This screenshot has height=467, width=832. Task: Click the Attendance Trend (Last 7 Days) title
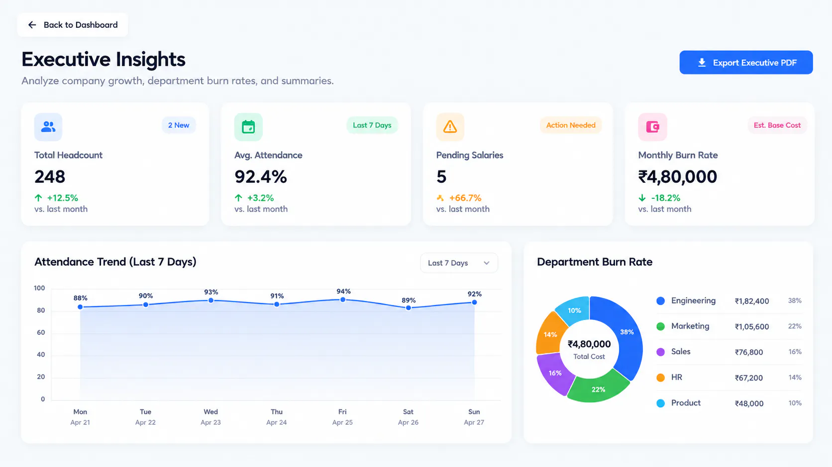click(x=115, y=262)
